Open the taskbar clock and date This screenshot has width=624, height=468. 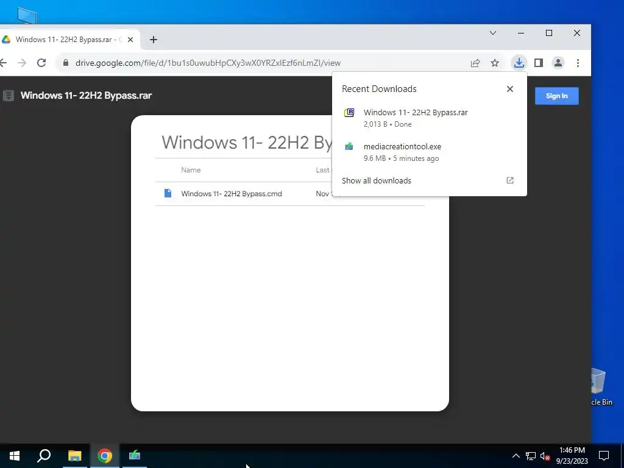pyautogui.click(x=572, y=456)
